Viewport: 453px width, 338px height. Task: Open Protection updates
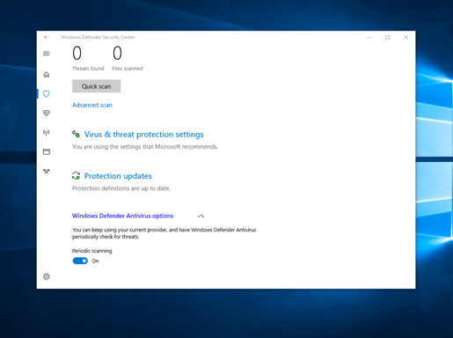coord(118,176)
